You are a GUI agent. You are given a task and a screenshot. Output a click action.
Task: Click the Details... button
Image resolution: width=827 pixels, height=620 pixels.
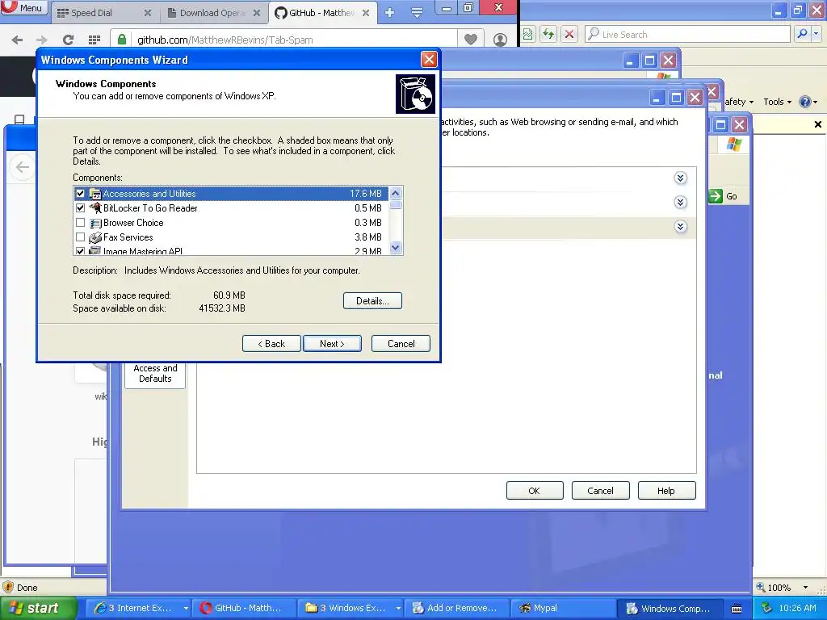[372, 301]
